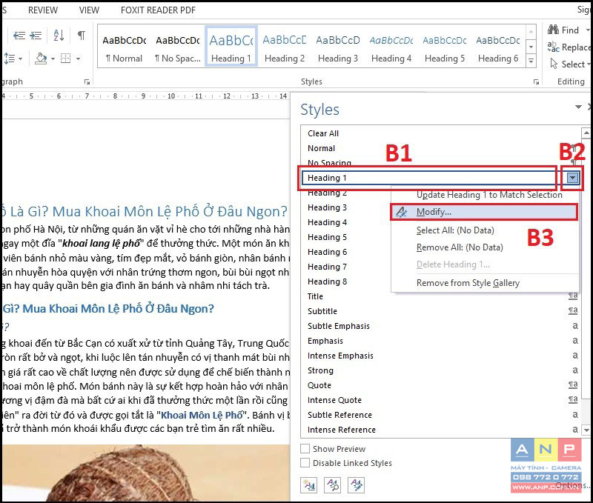Apply Heading 4 from the ribbon gallery
This screenshot has width=593, height=503.
(x=391, y=47)
